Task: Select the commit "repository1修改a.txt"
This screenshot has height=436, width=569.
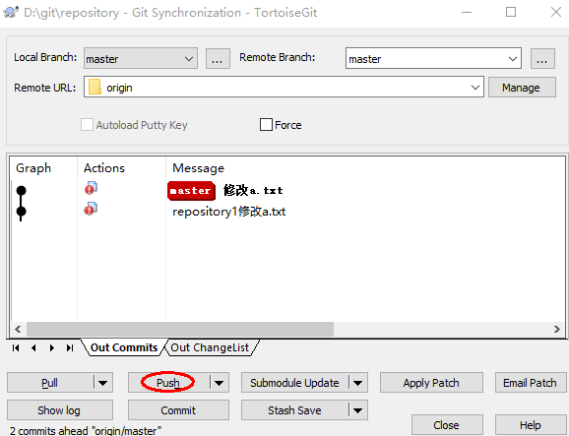Action: 229,212
